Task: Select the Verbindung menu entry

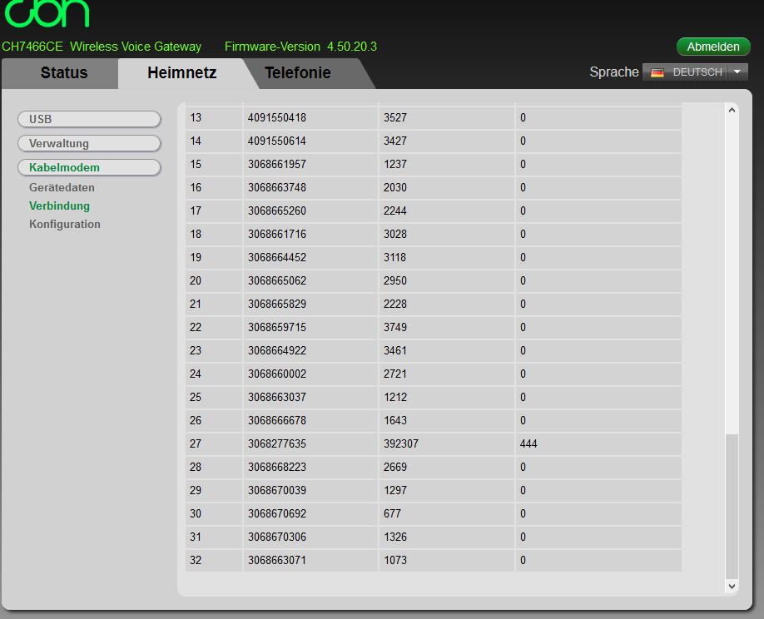Action: (x=57, y=206)
